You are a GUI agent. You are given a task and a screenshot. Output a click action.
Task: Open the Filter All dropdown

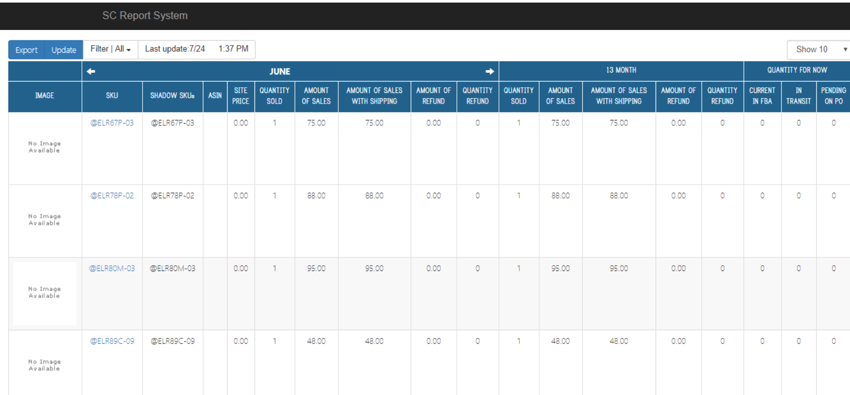point(110,49)
